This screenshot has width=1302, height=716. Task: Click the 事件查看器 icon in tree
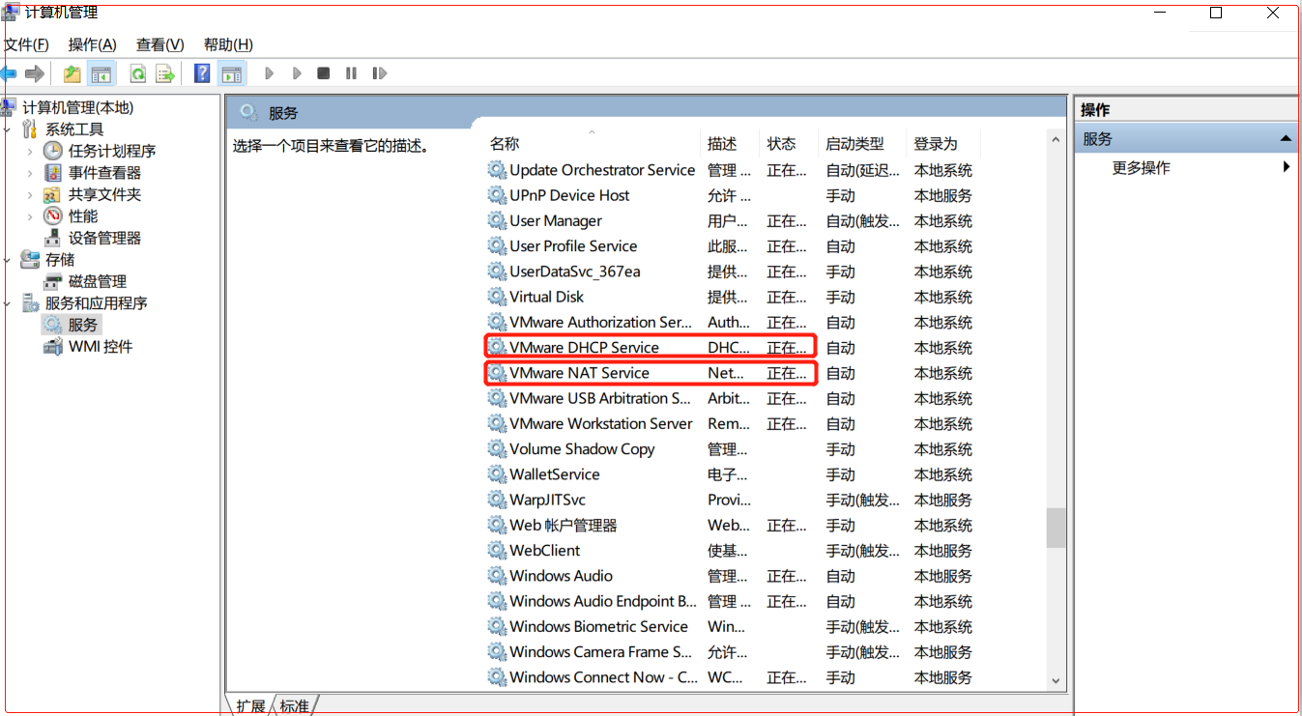tap(53, 173)
